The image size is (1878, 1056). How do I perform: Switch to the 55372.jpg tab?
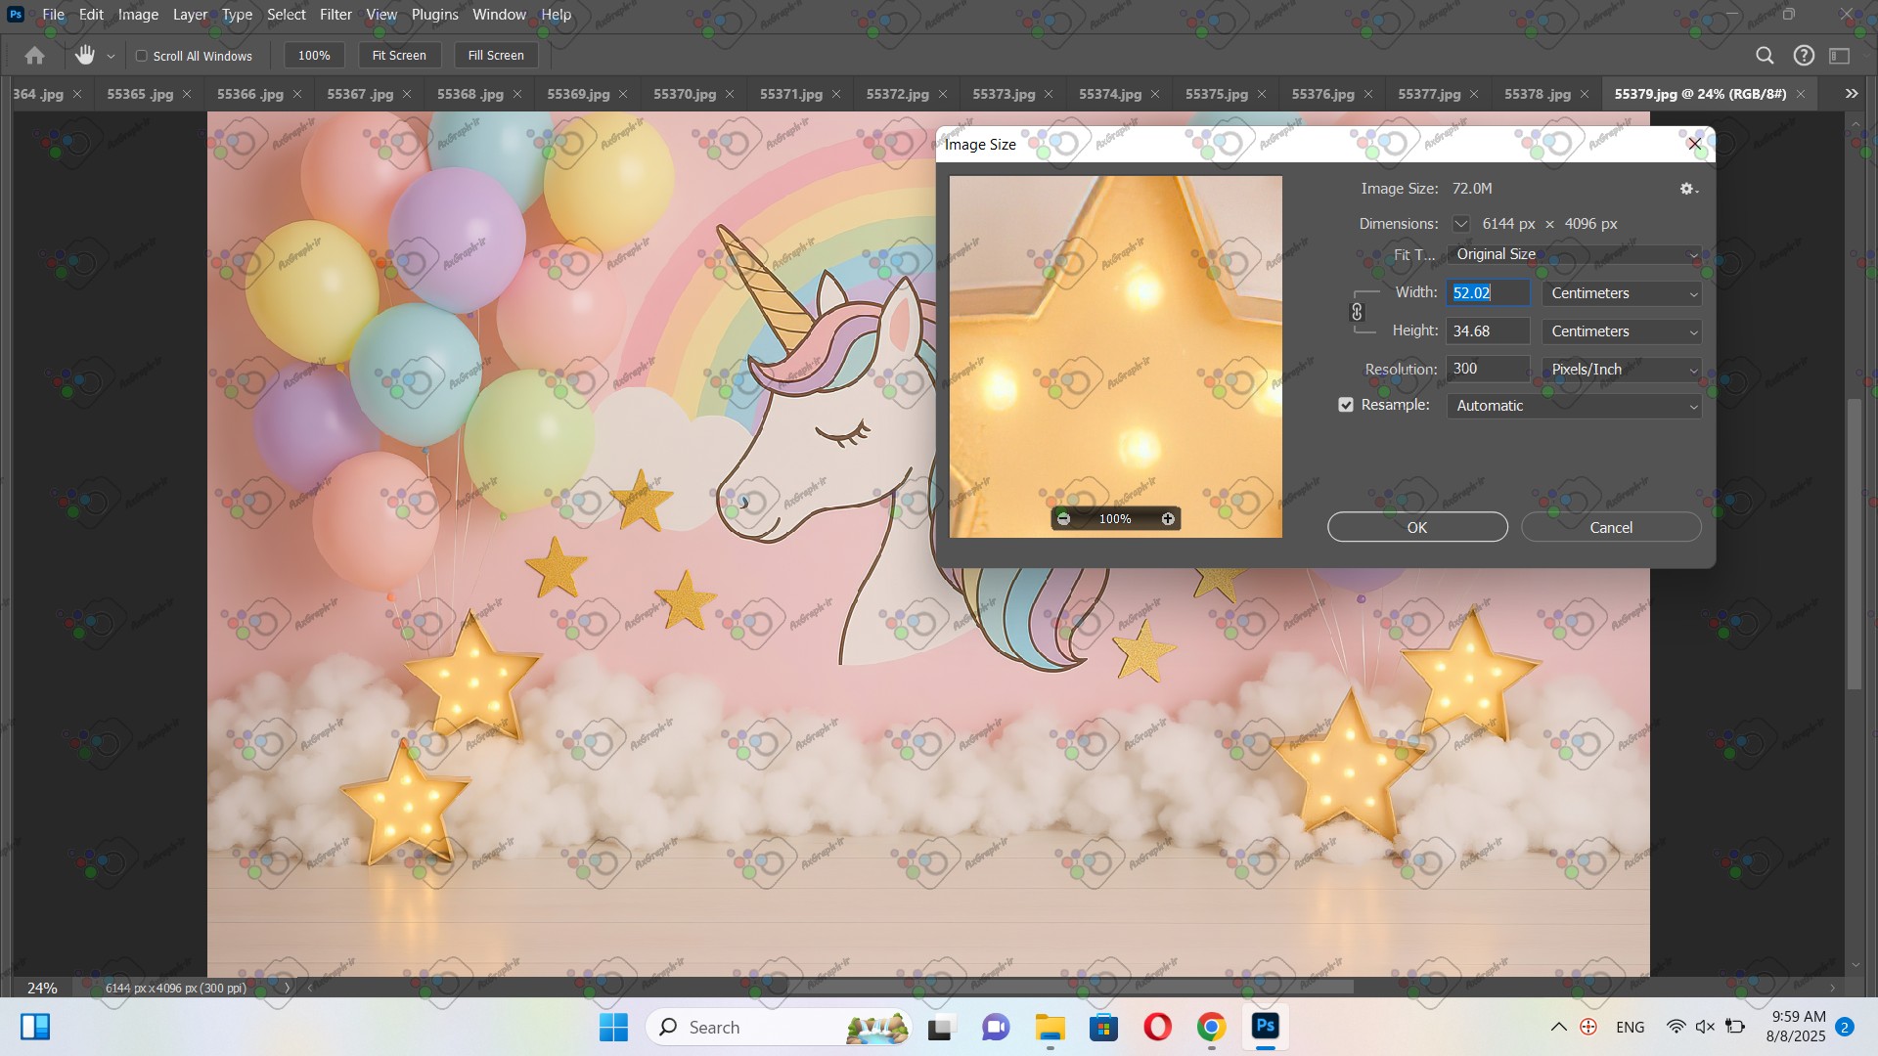(897, 94)
